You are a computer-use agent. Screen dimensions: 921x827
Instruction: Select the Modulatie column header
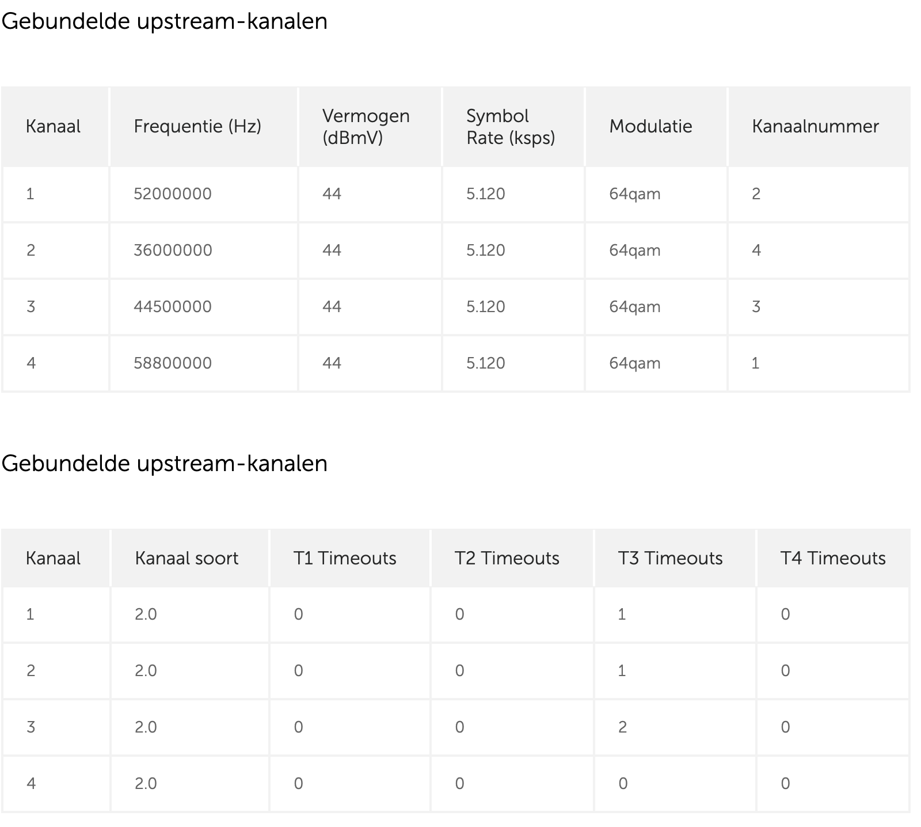(650, 126)
